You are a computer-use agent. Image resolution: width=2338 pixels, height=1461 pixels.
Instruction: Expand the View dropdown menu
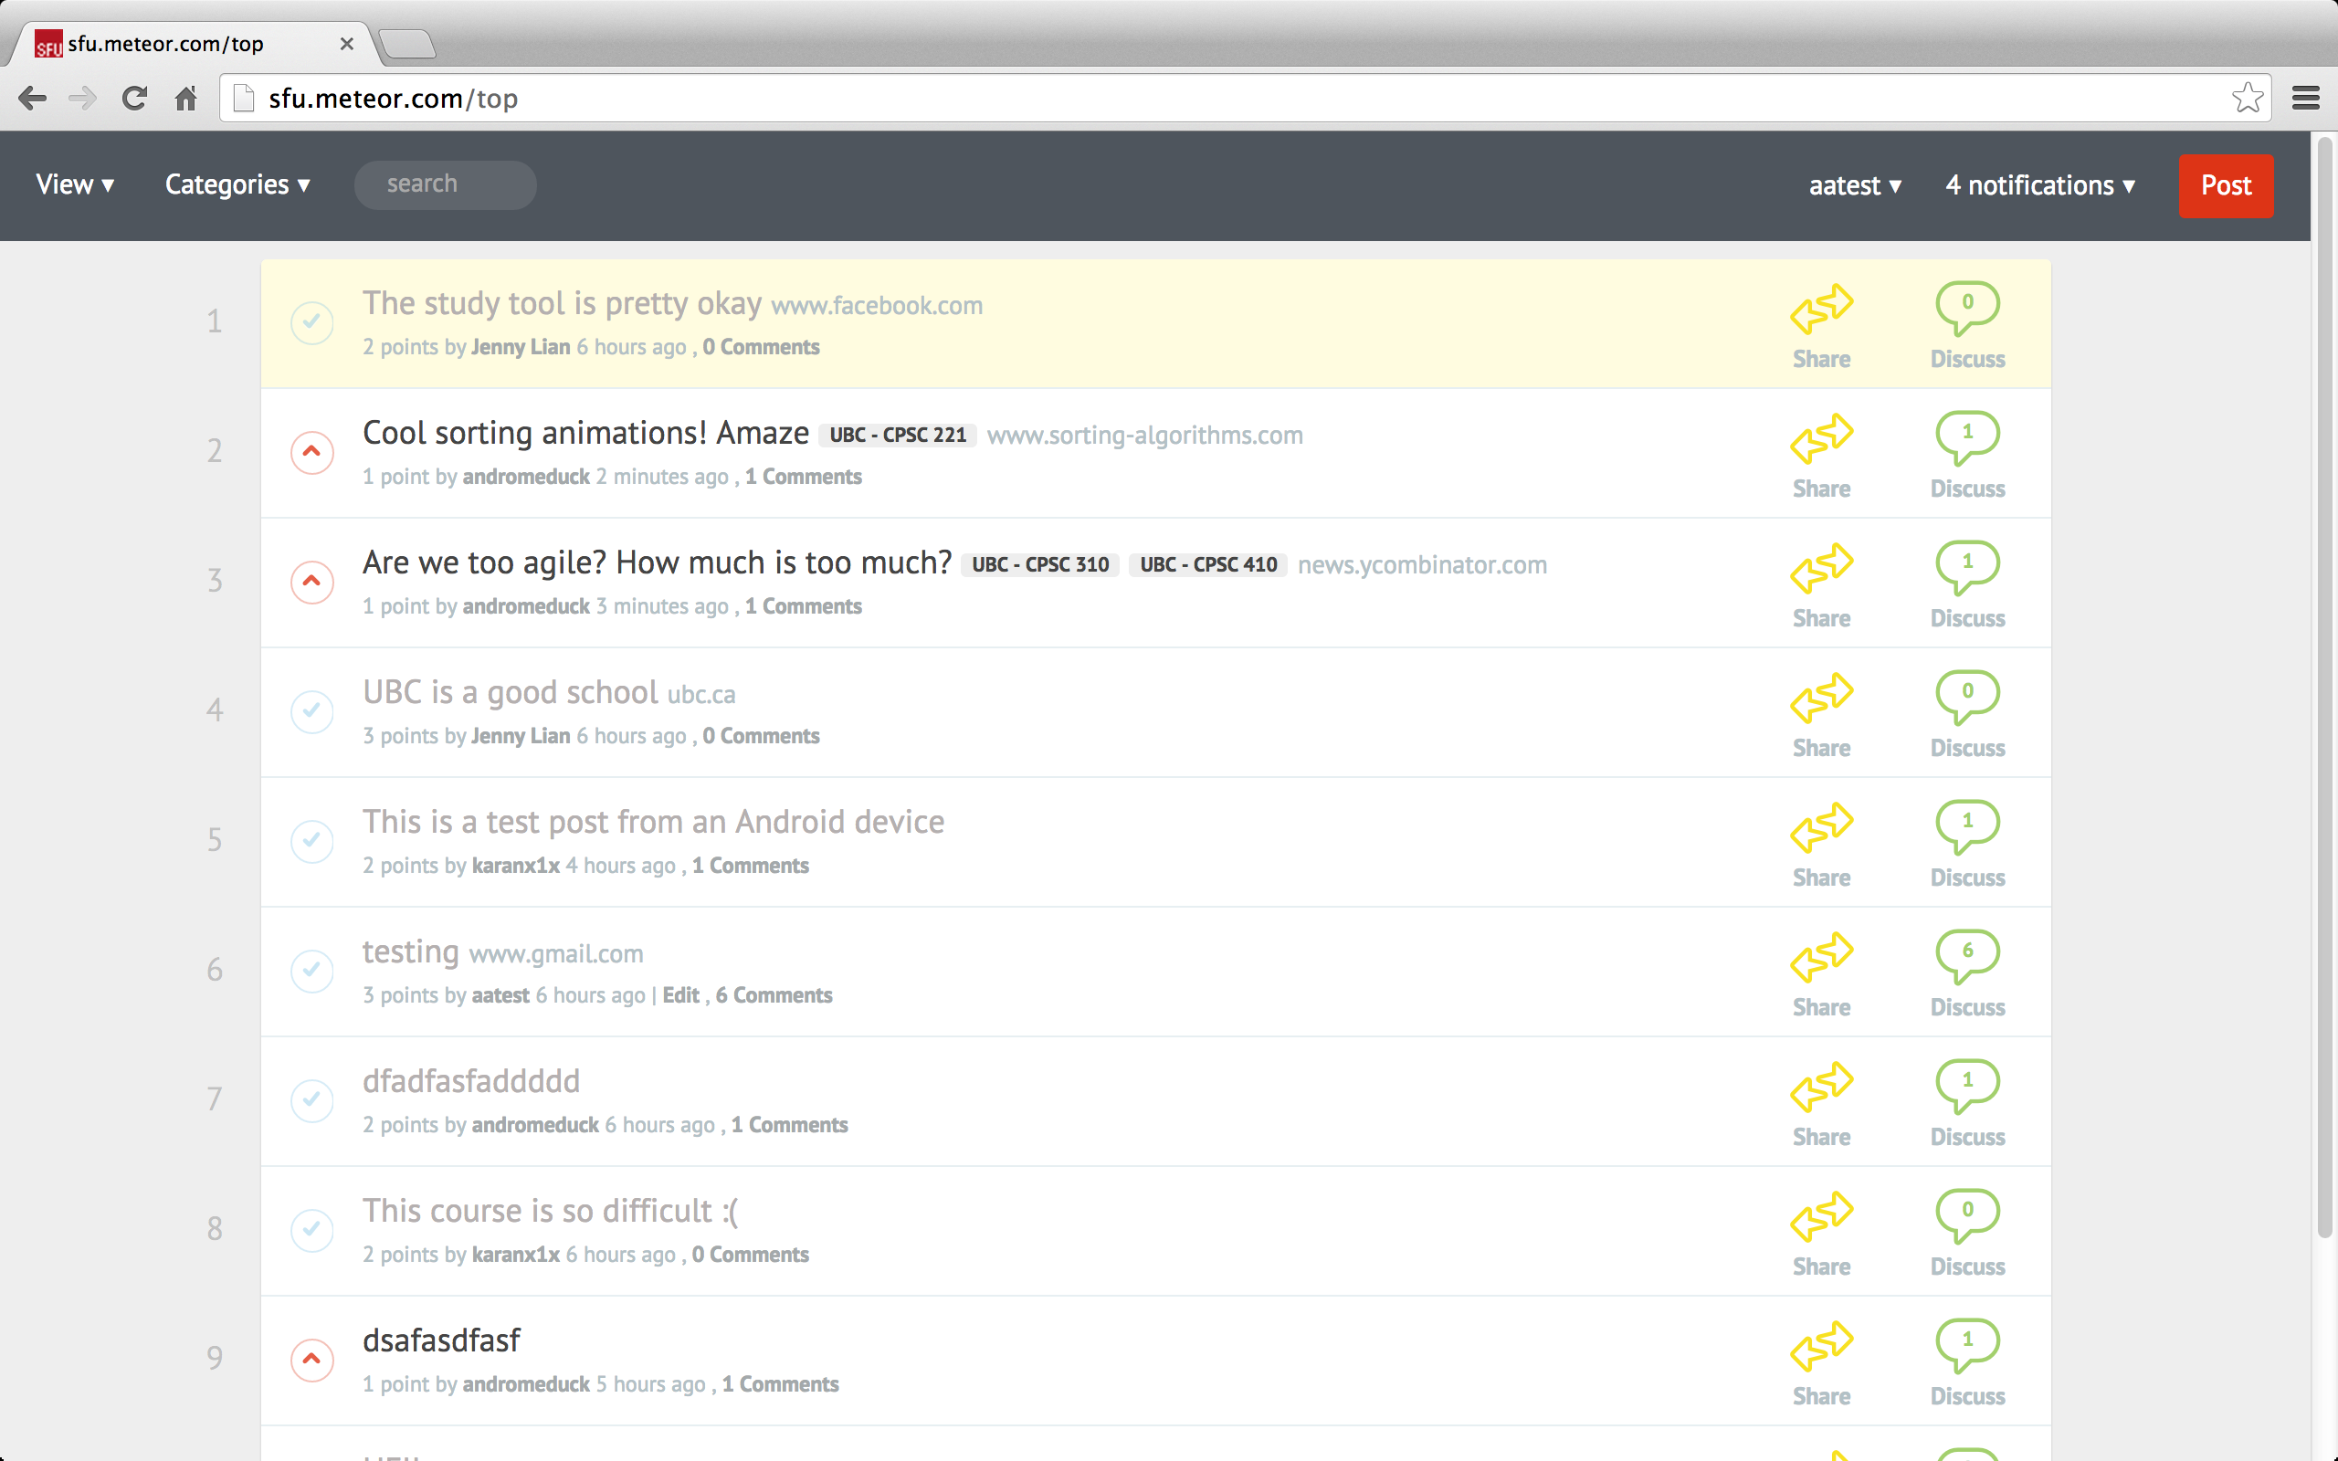76,184
